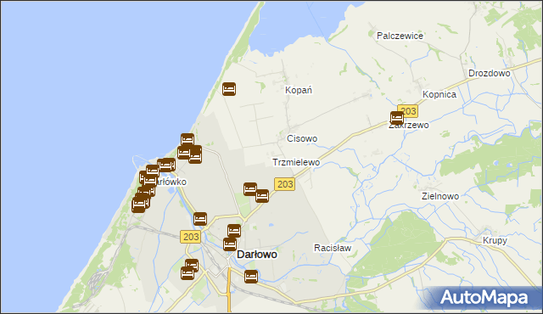Open hotel marker southeast of Darłowo label
Viewport: 543px width, 314px height.
[251, 277]
